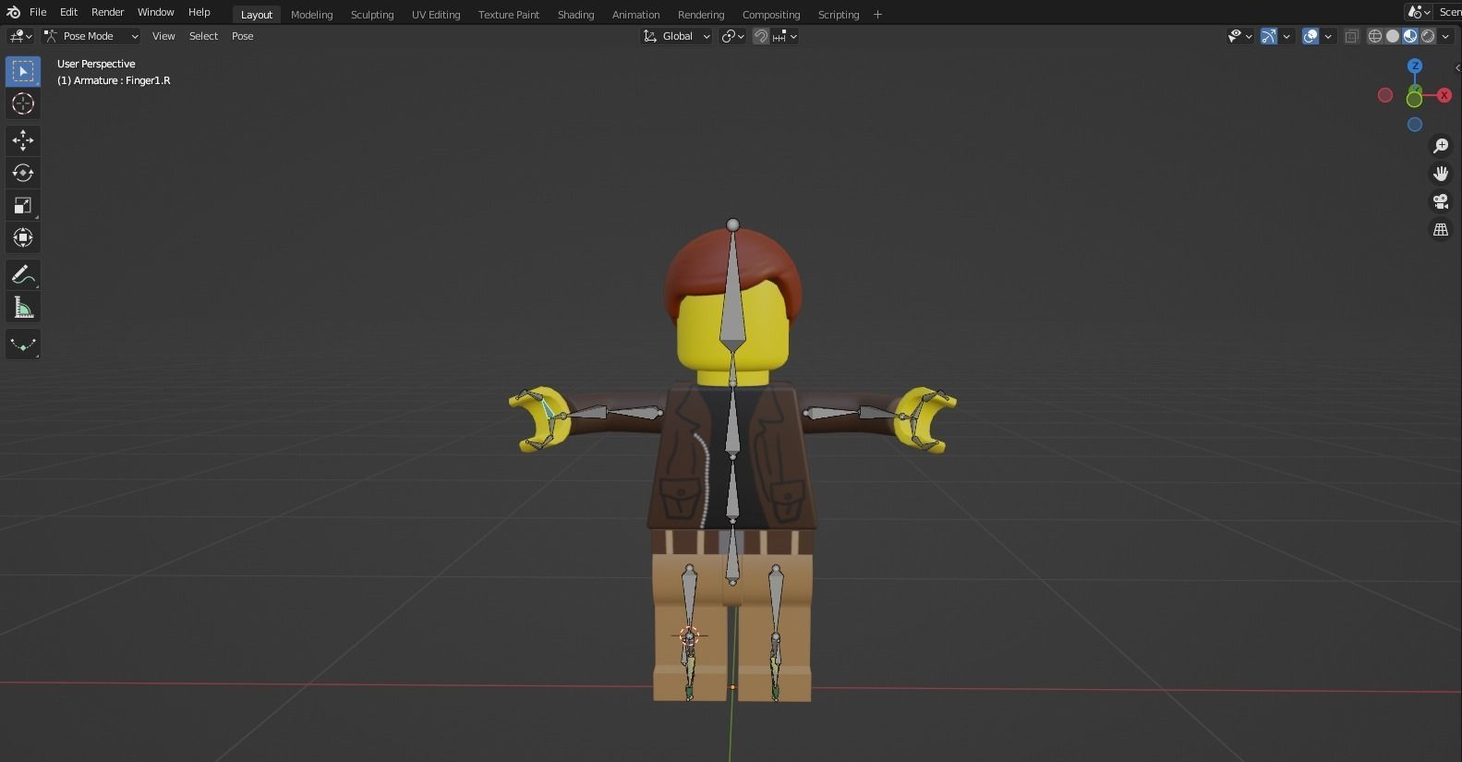Switch to rendered viewport shading

[x=1428, y=36]
